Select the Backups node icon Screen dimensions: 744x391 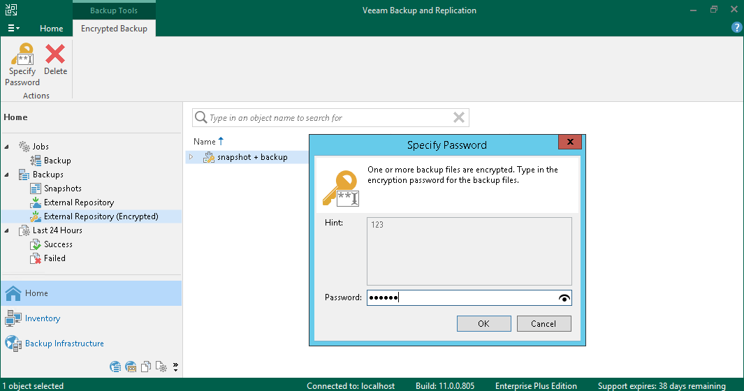pyautogui.click(x=24, y=174)
